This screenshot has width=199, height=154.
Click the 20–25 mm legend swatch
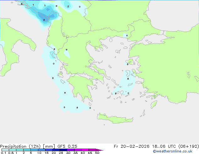(x=56, y=150)
